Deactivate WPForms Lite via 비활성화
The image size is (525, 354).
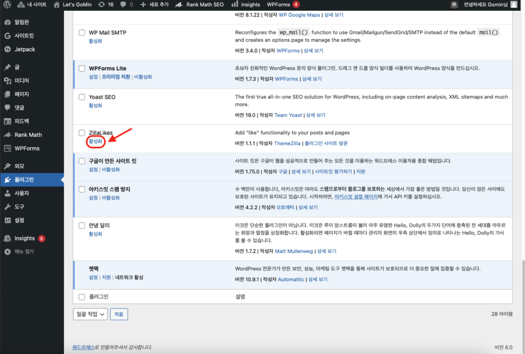143,77
